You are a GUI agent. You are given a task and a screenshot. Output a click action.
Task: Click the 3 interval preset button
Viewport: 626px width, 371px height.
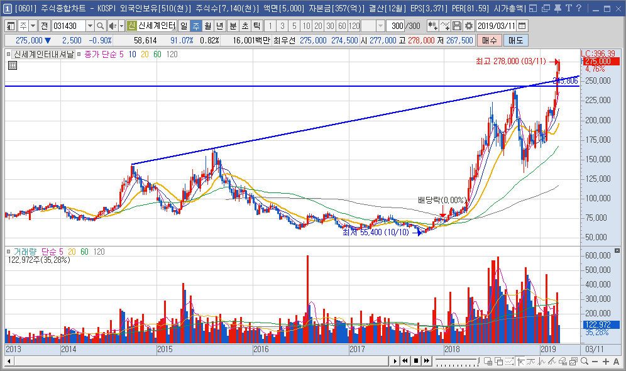[282, 26]
